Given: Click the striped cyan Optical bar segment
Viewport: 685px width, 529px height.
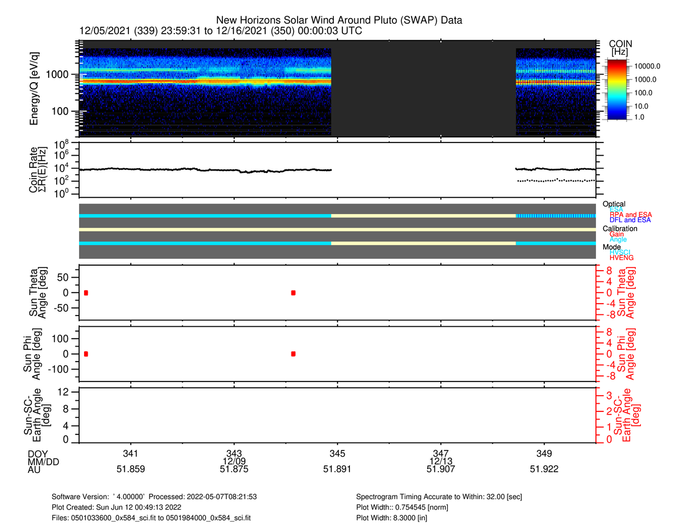Looking at the screenshot, I should [x=555, y=215].
